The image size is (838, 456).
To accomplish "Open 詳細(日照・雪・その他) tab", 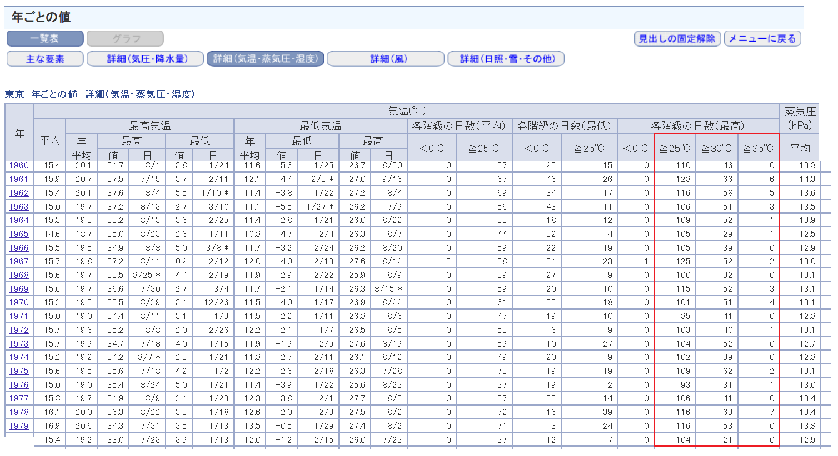I will [506, 59].
